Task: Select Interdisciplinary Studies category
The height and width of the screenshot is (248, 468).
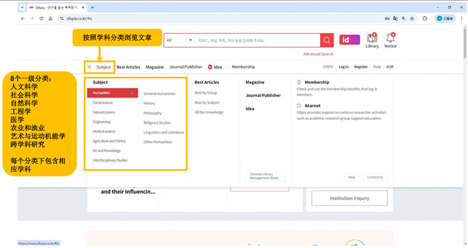Action: [x=110, y=160]
